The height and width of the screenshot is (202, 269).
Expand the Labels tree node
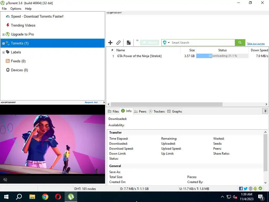[x=3, y=52]
